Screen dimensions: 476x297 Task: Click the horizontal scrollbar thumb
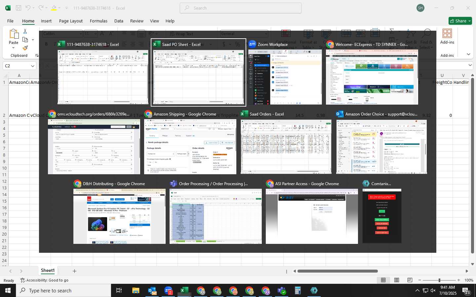pyautogui.click(x=337, y=271)
